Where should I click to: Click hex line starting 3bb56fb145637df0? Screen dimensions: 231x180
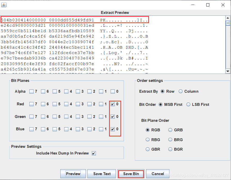75,42
